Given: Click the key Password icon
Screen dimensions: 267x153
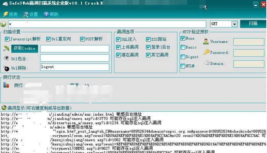Looking at the screenshot, I should tap(206, 52).
